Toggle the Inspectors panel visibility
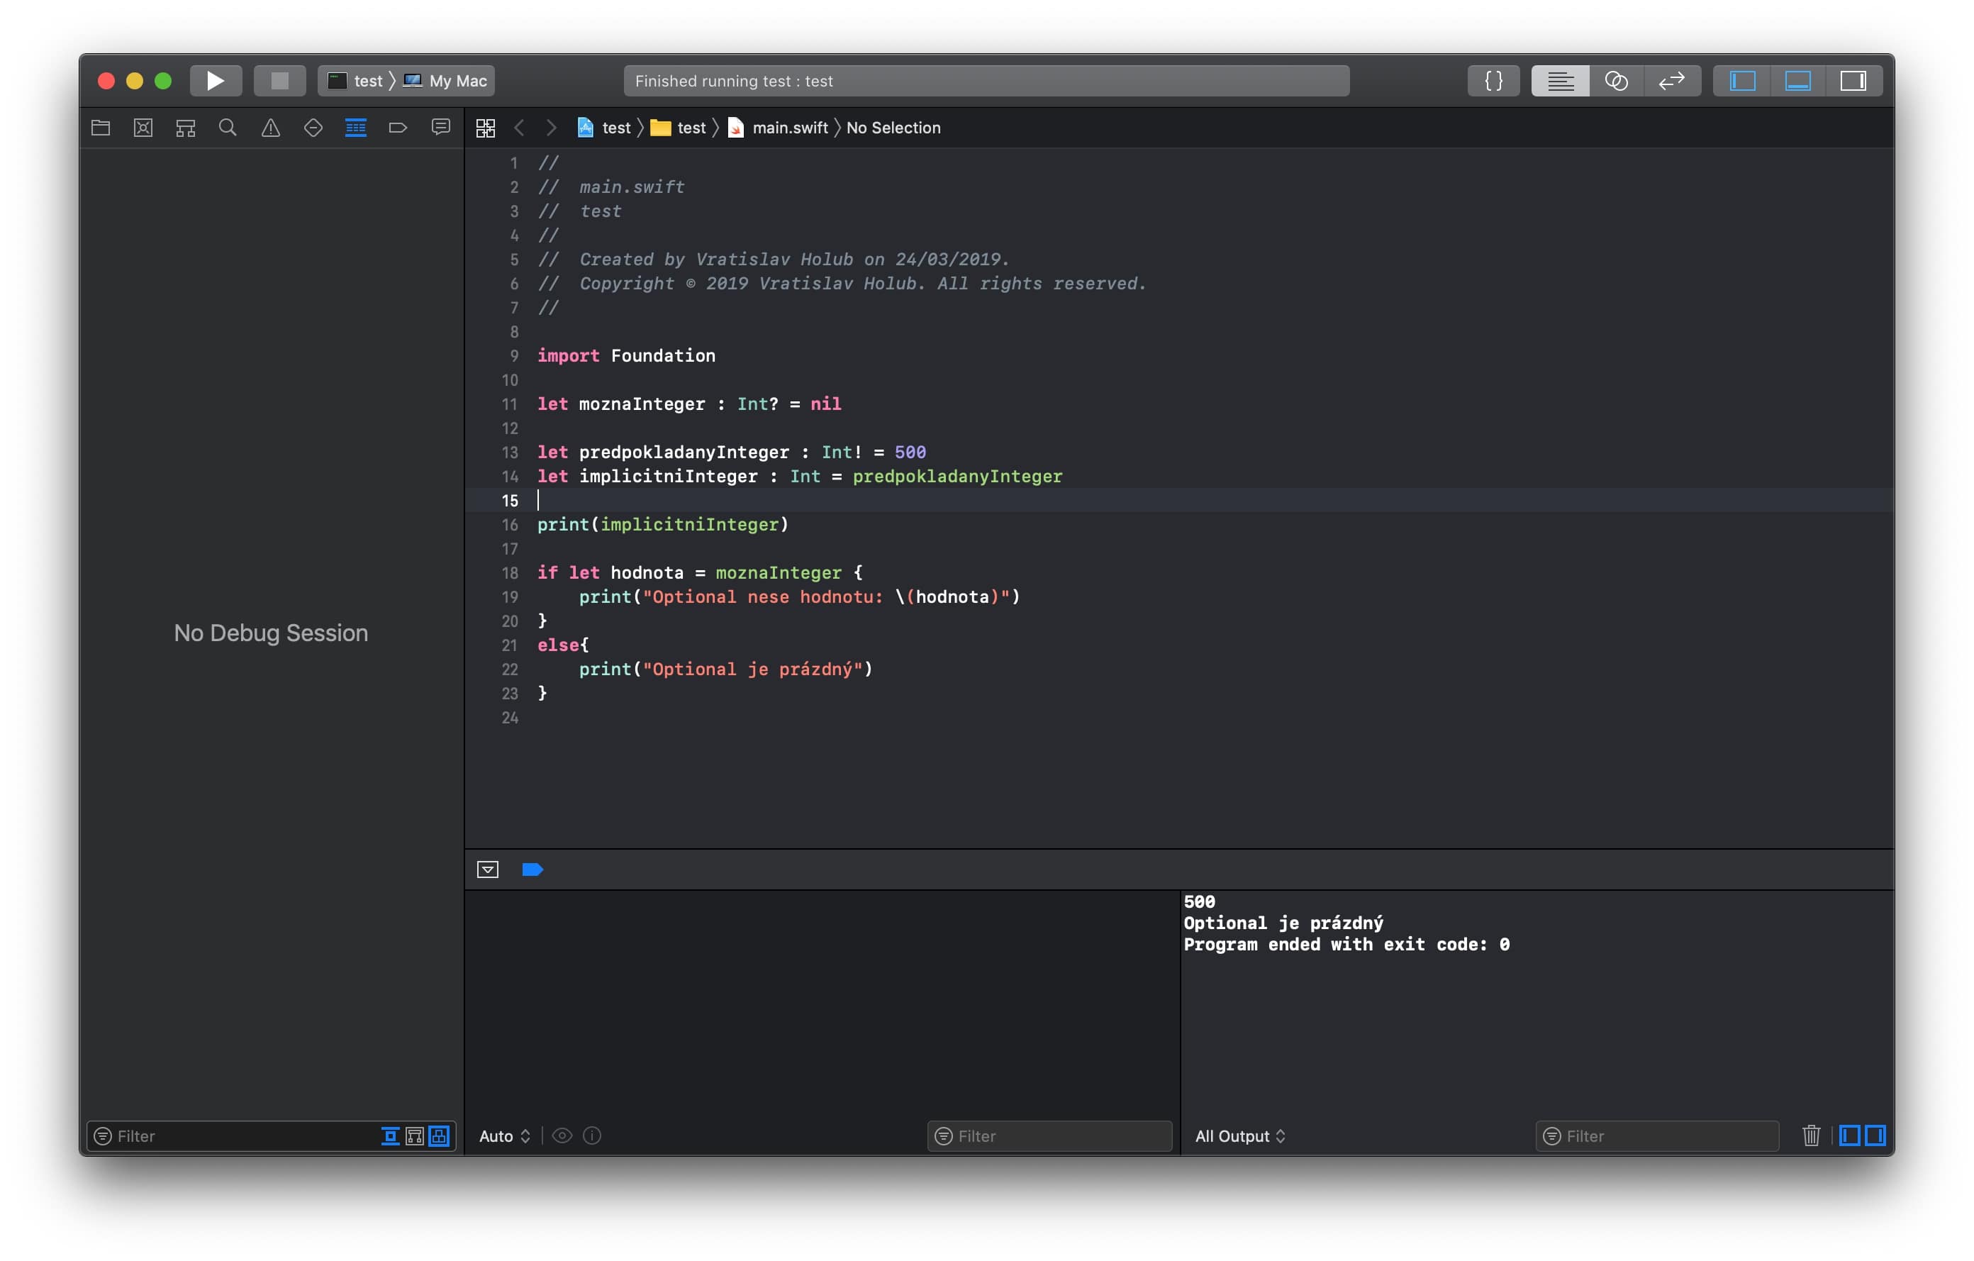The height and width of the screenshot is (1261, 1974). pos(1853,80)
